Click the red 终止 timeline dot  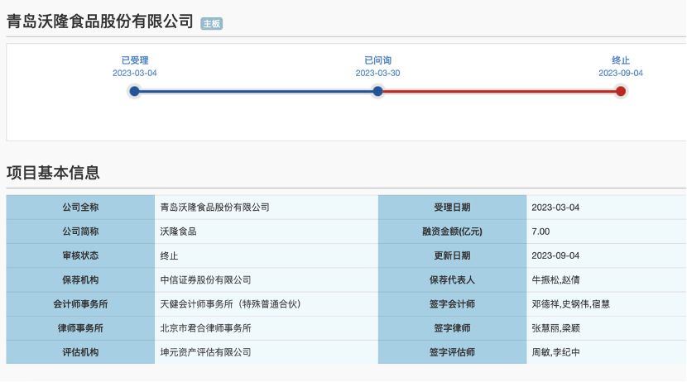tap(621, 91)
